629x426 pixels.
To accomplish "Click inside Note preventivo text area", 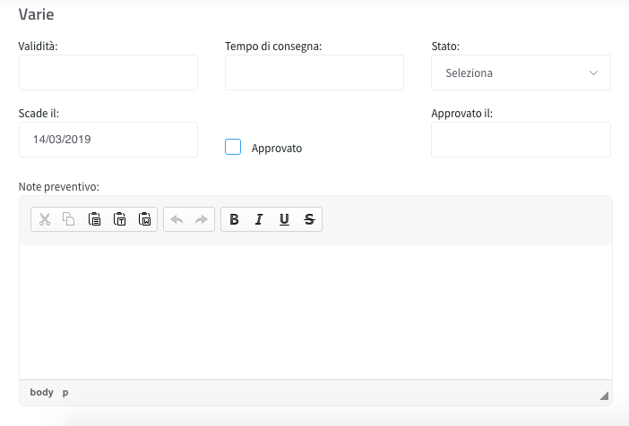I will click(x=315, y=312).
